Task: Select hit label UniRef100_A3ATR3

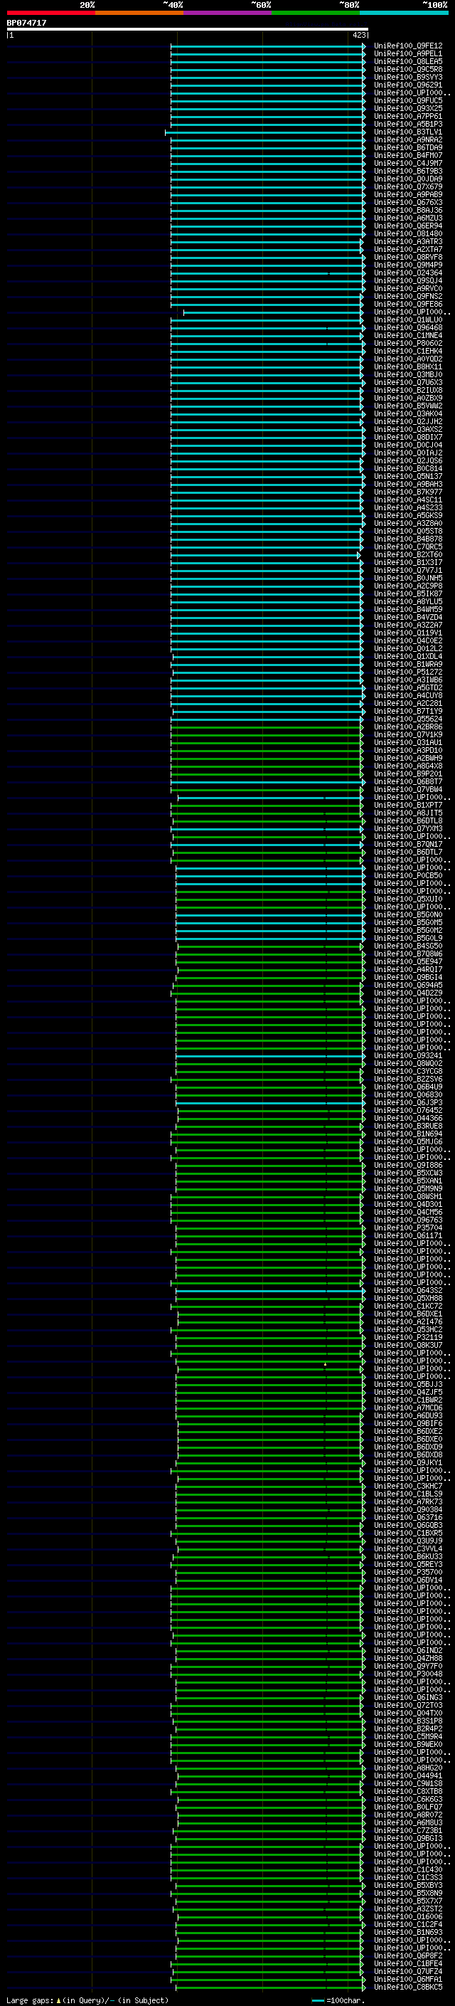Action: (x=408, y=241)
